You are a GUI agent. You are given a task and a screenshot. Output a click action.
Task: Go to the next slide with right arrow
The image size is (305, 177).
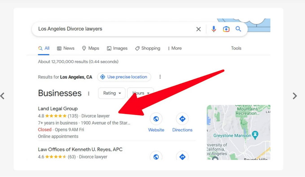coord(295,96)
